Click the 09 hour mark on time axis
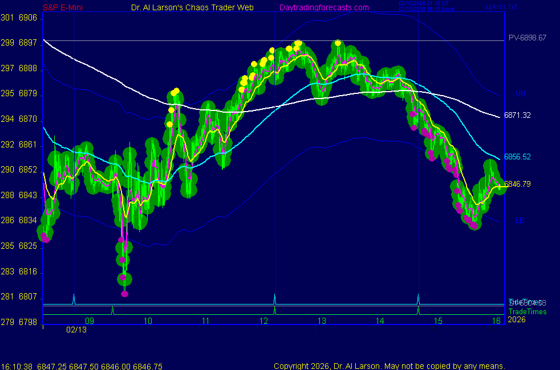The height and width of the screenshot is (370, 560). pos(90,321)
